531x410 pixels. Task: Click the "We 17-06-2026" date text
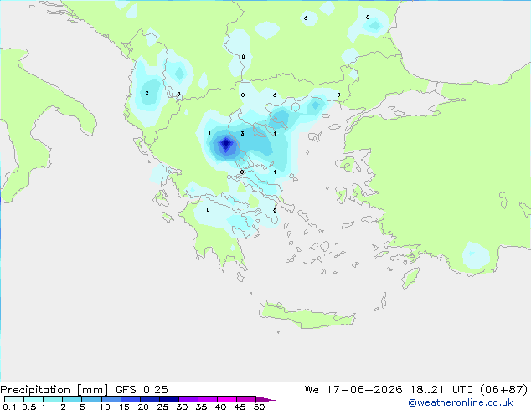pyautogui.click(x=353, y=390)
